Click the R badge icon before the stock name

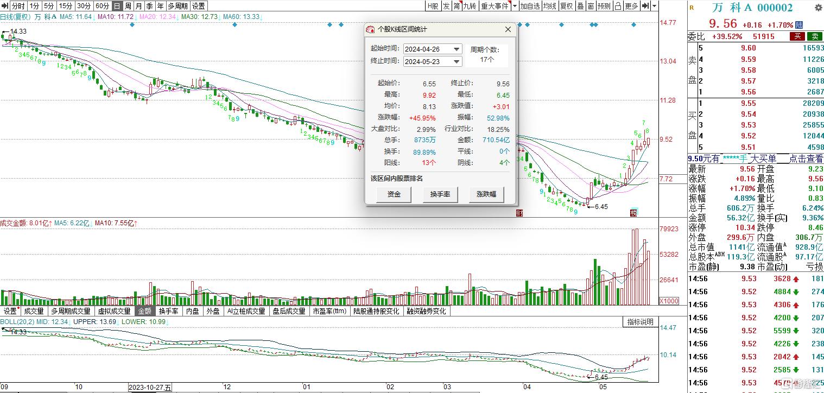692,8
